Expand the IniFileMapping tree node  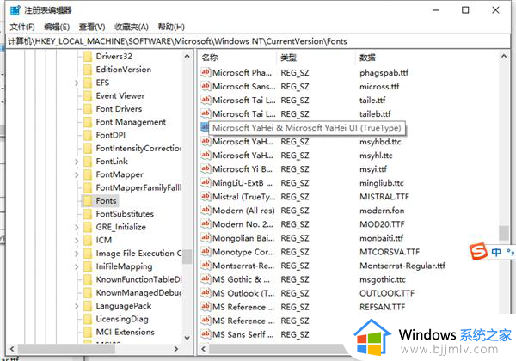(77, 267)
